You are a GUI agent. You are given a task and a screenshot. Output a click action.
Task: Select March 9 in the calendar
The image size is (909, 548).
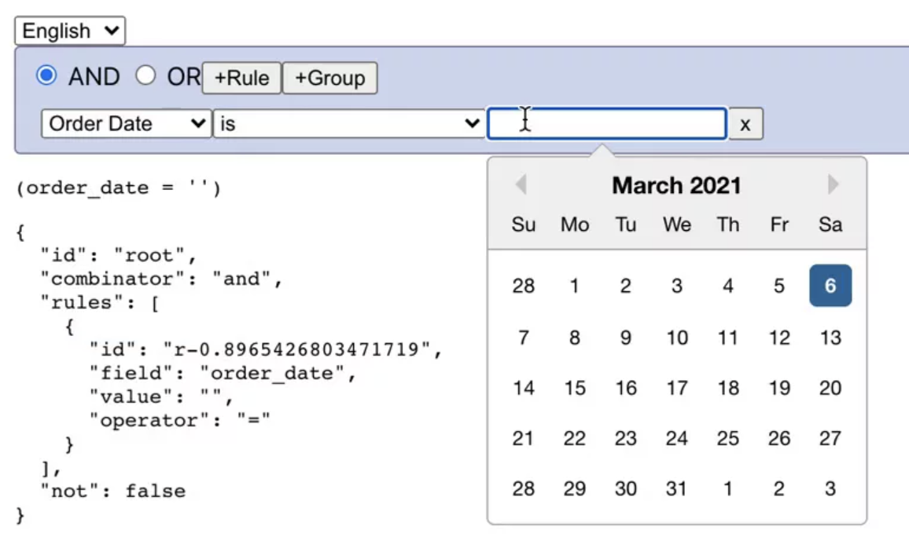626,338
